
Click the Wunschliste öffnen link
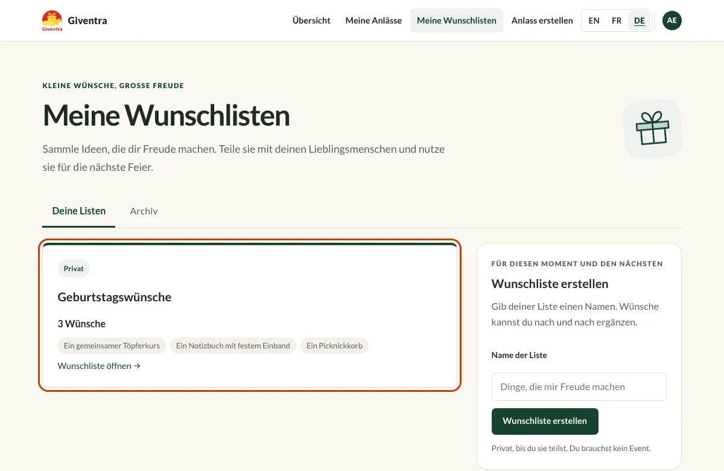[99, 366]
